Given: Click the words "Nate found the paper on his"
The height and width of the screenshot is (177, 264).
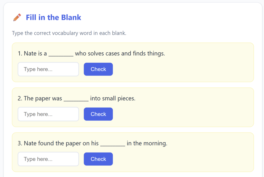Looking at the screenshot, I should pyautogui.click(x=61, y=143).
